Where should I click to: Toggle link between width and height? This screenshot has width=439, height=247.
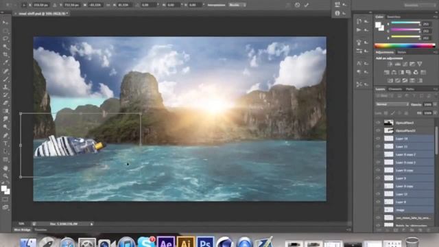click(x=108, y=5)
